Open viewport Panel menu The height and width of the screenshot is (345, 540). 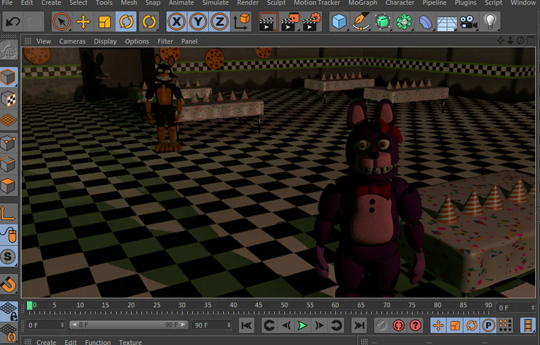190,41
